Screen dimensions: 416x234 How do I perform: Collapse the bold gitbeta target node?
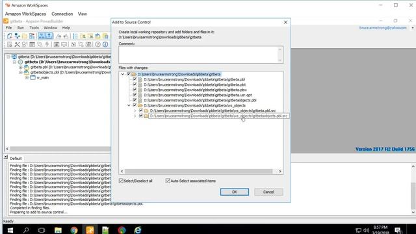pyautogui.click(x=14, y=62)
